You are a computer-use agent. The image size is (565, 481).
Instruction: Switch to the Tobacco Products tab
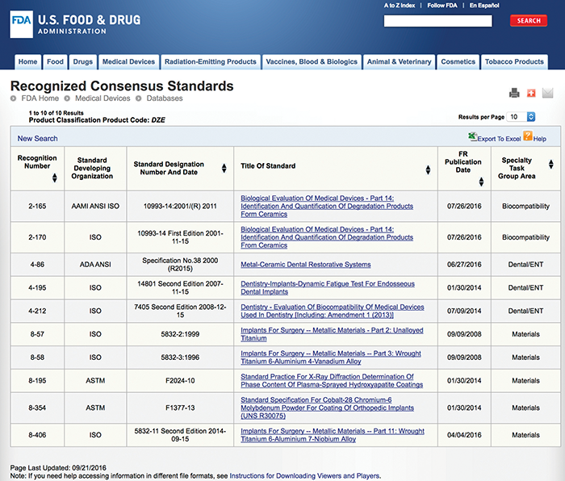point(514,62)
